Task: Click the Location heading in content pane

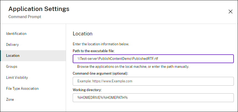Action: coord(82,34)
